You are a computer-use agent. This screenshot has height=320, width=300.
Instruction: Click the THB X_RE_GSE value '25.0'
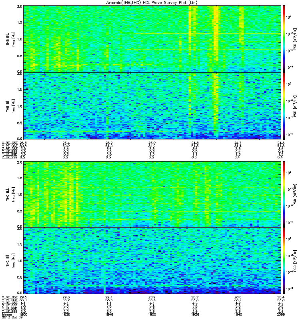152,143
